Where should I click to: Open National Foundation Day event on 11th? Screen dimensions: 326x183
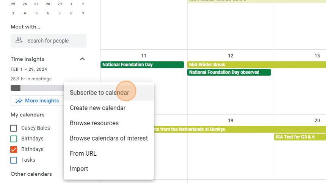(x=142, y=65)
